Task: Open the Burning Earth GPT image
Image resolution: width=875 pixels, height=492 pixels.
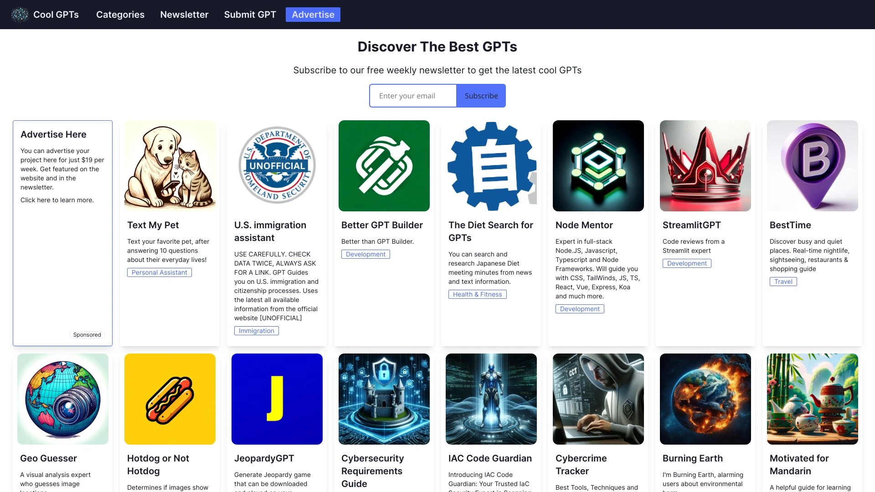Action: pos(705,399)
